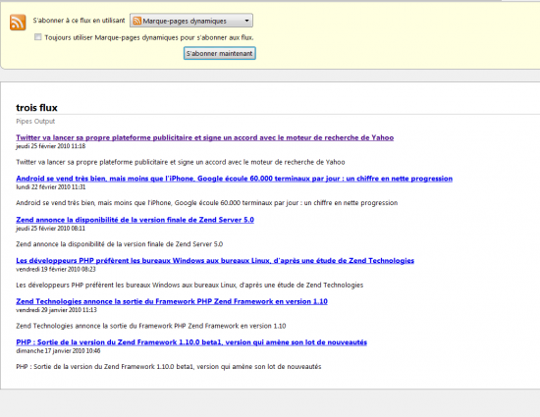The height and width of the screenshot is (417, 540).
Task: Click the date jeudi 25 février 2010 11:18
Action: pos(51,146)
